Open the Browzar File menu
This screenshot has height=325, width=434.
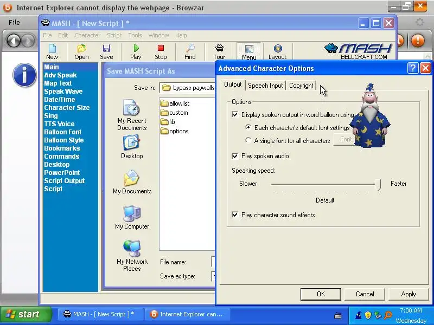point(14,22)
